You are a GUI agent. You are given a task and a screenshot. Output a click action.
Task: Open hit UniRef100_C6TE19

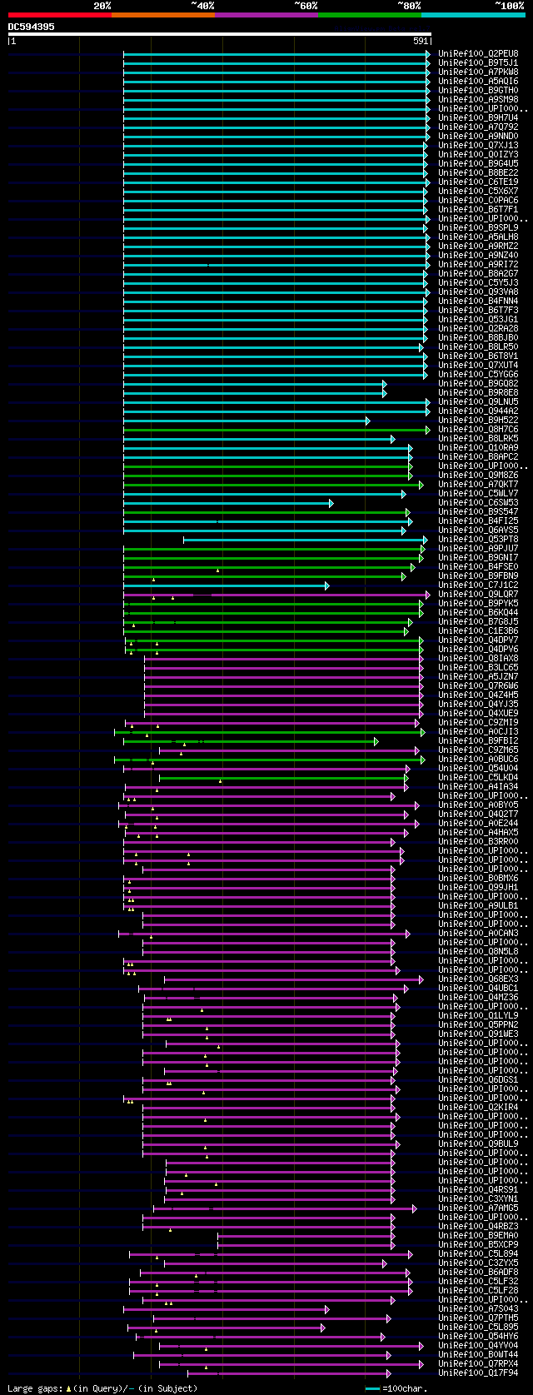click(478, 182)
